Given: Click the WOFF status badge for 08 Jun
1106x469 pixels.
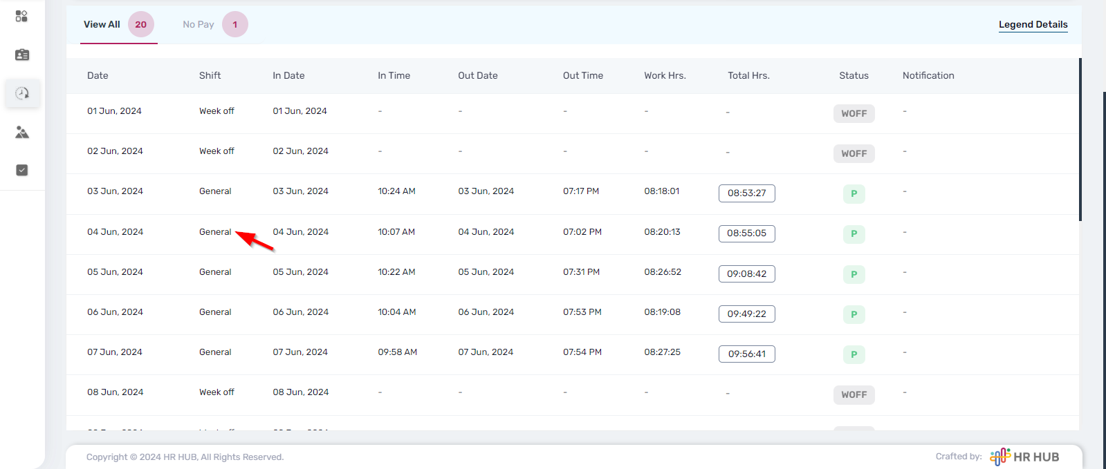Looking at the screenshot, I should pos(854,394).
